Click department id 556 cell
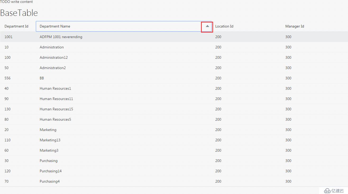The image size is (348, 194). (7, 78)
